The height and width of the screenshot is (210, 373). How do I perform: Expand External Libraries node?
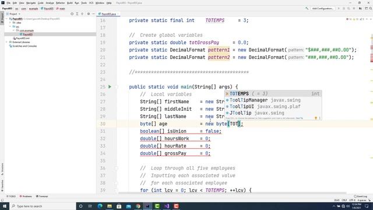click(x=7, y=42)
